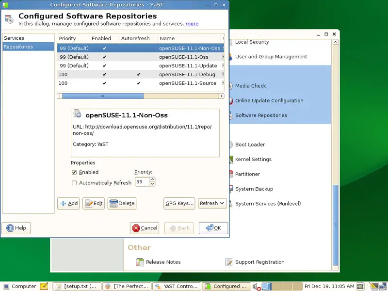Click the Support Registration icon in YaST Control Center
The height and width of the screenshot is (291, 388).
(229, 262)
